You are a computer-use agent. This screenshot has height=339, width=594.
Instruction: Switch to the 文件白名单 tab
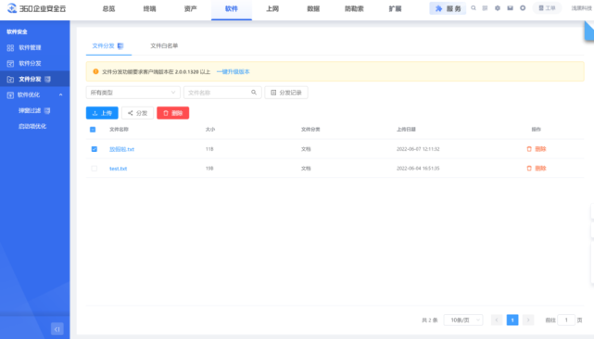click(x=164, y=45)
